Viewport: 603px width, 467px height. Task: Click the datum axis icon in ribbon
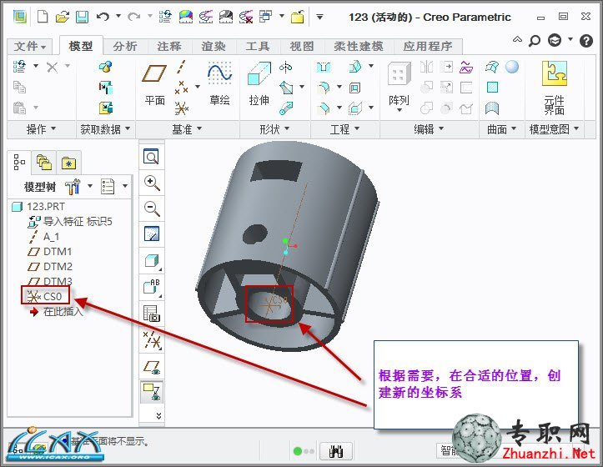(181, 67)
